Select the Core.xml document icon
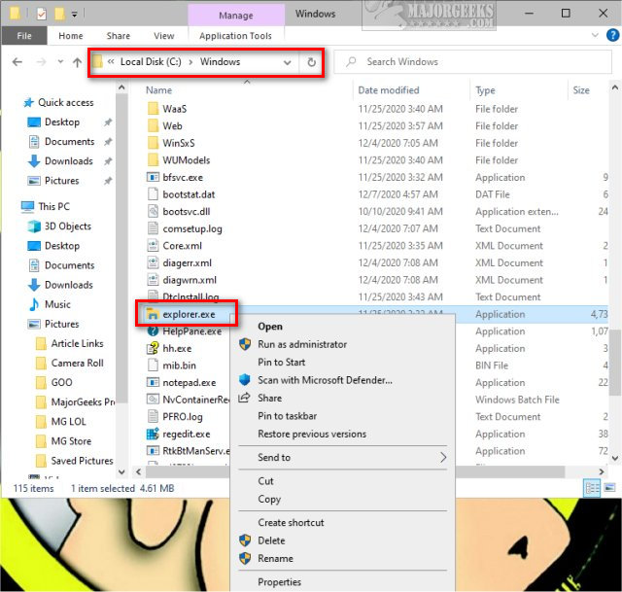Screen dimensions: 622x592 154,246
